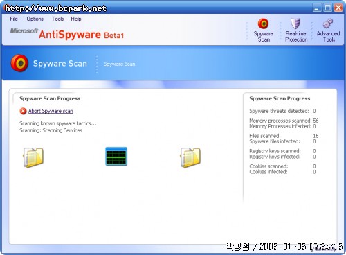The height and width of the screenshot is (255, 346).
Task: Click the Spyware Scan target icon in toolbar
Action: point(263,24)
